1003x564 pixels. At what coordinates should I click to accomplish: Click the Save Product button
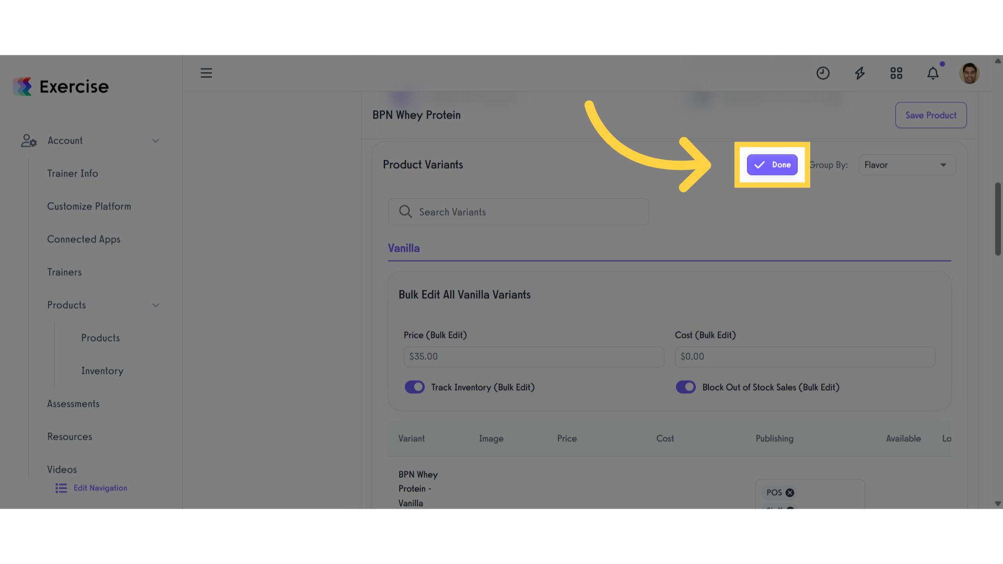coord(931,115)
